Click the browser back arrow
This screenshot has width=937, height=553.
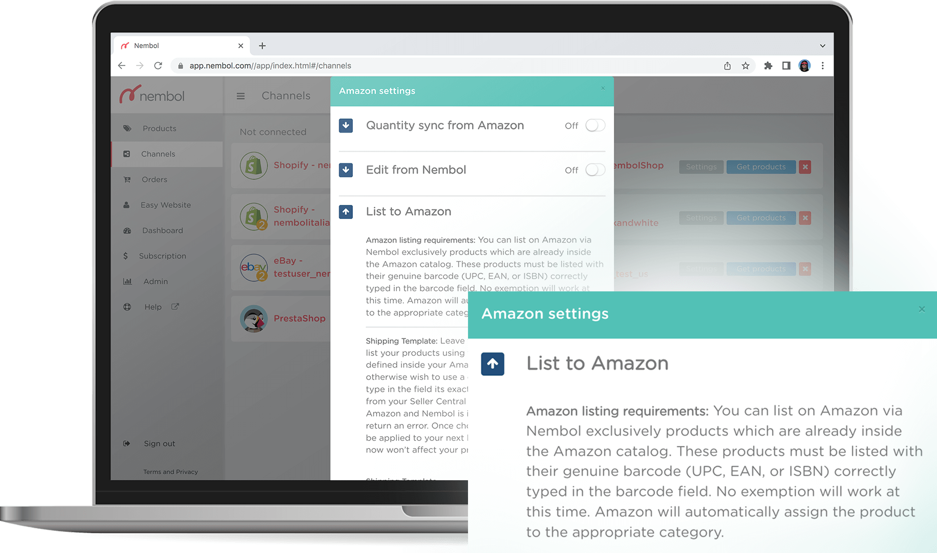point(121,66)
